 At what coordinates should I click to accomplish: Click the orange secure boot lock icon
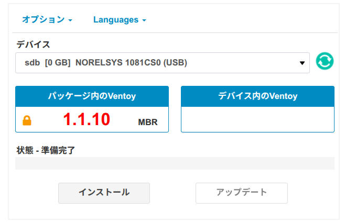27,121
